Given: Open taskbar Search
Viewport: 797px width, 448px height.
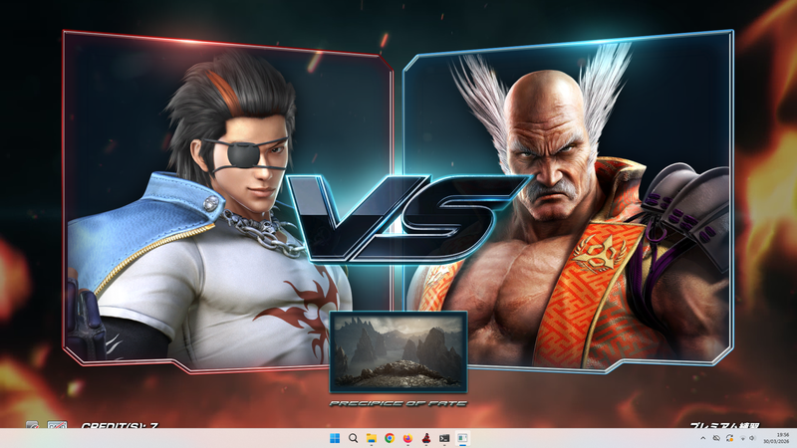Looking at the screenshot, I should point(353,438).
